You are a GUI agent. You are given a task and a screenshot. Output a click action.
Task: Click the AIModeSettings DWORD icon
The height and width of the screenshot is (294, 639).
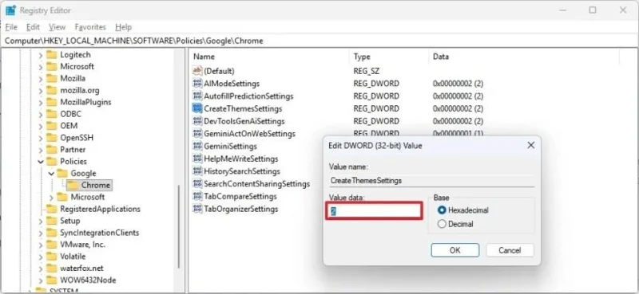197,84
